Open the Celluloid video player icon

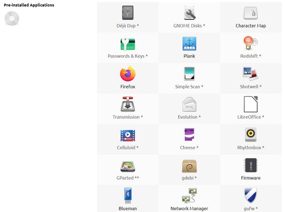[x=128, y=136]
